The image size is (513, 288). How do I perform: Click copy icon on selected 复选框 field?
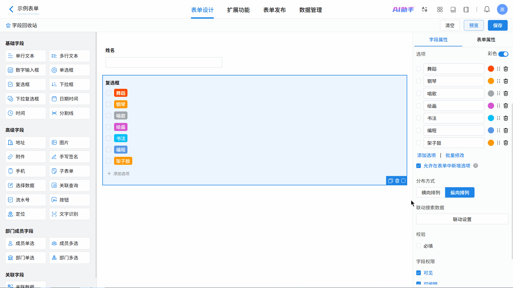click(390, 181)
